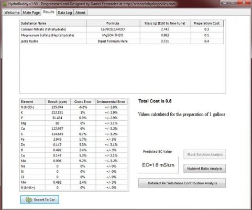Open Detailed Per Substance Contribution Analysis
The height and width of the screenshot is (210, 252).
[182, 183]
